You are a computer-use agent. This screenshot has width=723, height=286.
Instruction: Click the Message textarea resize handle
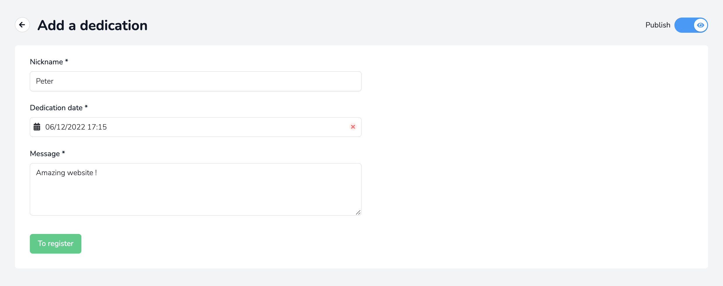(x=358, y=212)
